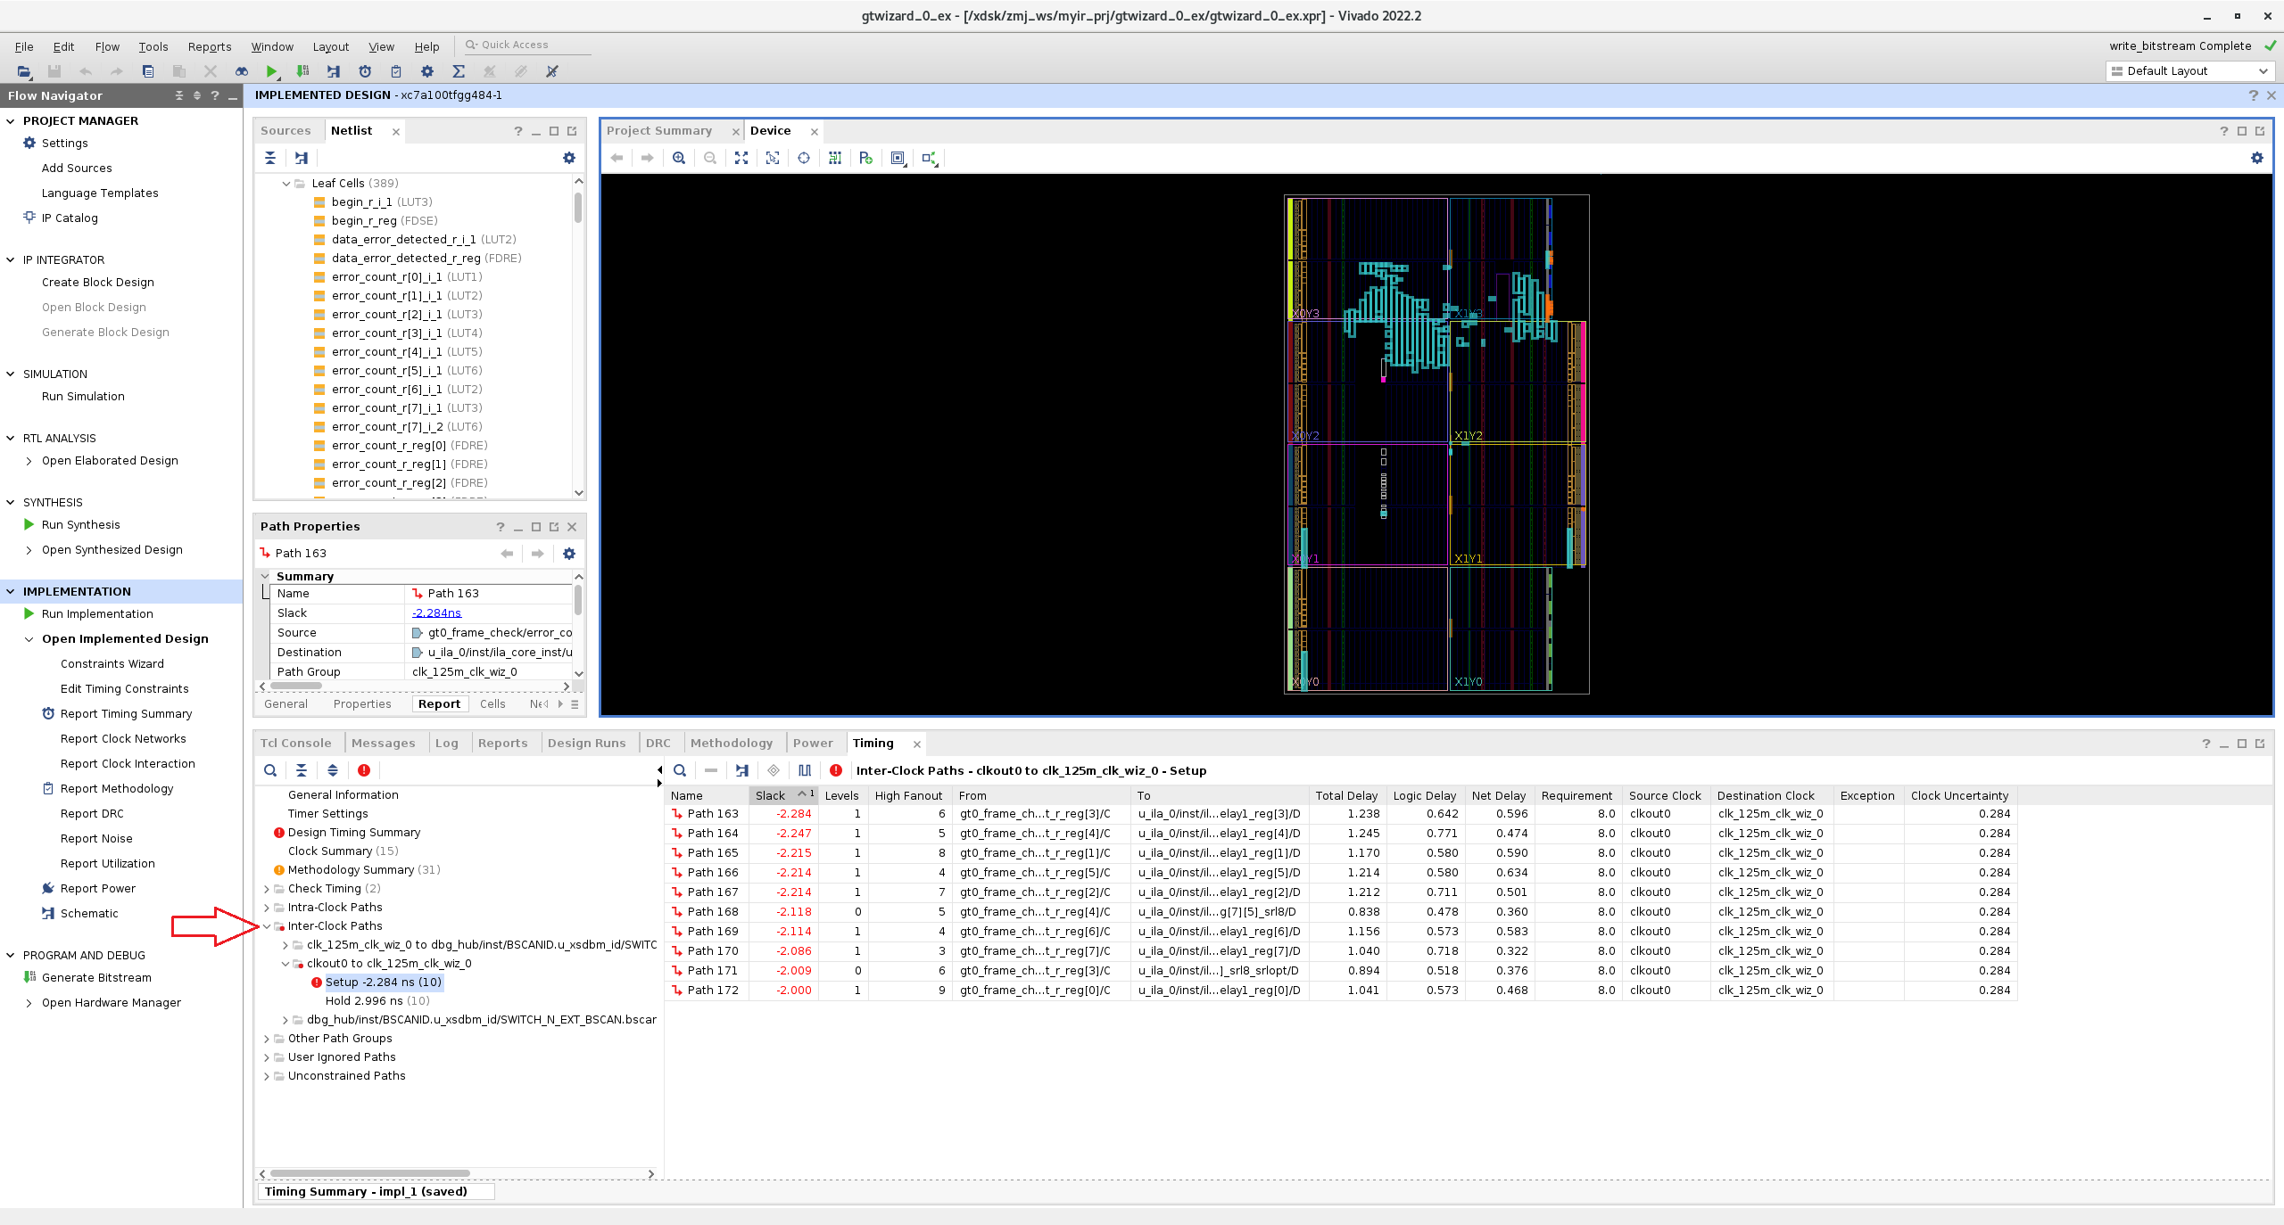Expand the Check Timing tree node

point(267,889)
